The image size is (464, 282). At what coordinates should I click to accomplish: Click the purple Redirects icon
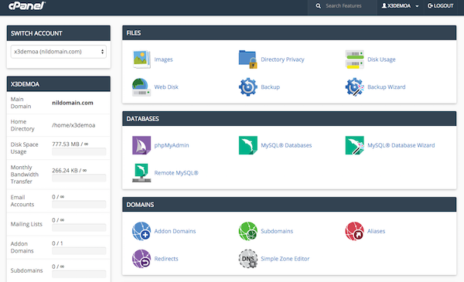click(142, 259)
